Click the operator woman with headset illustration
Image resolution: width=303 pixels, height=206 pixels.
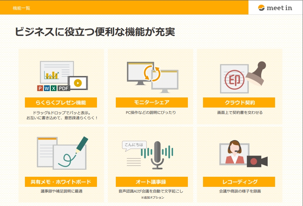pyautogui.click(x=234, y=152)
